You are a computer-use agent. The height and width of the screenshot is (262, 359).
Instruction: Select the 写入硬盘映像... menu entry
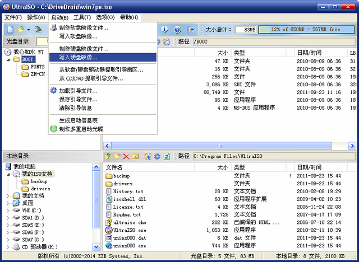tap(103, 57)
